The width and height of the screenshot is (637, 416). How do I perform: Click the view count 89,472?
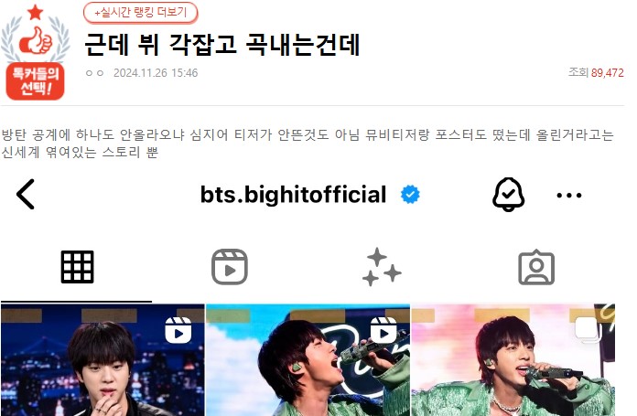pyautogui.click(x=608, y=73)
